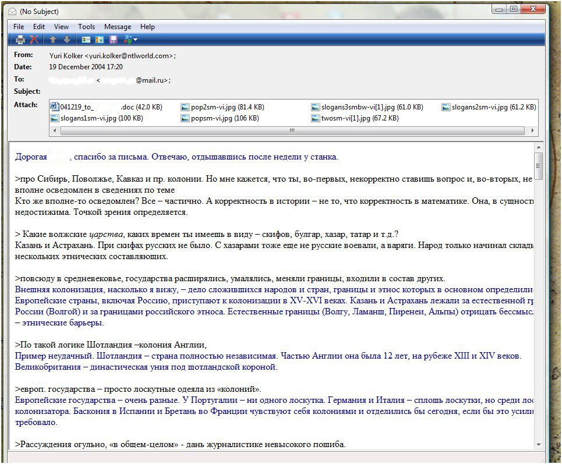Open the Tools menu

tap(86, 27)
